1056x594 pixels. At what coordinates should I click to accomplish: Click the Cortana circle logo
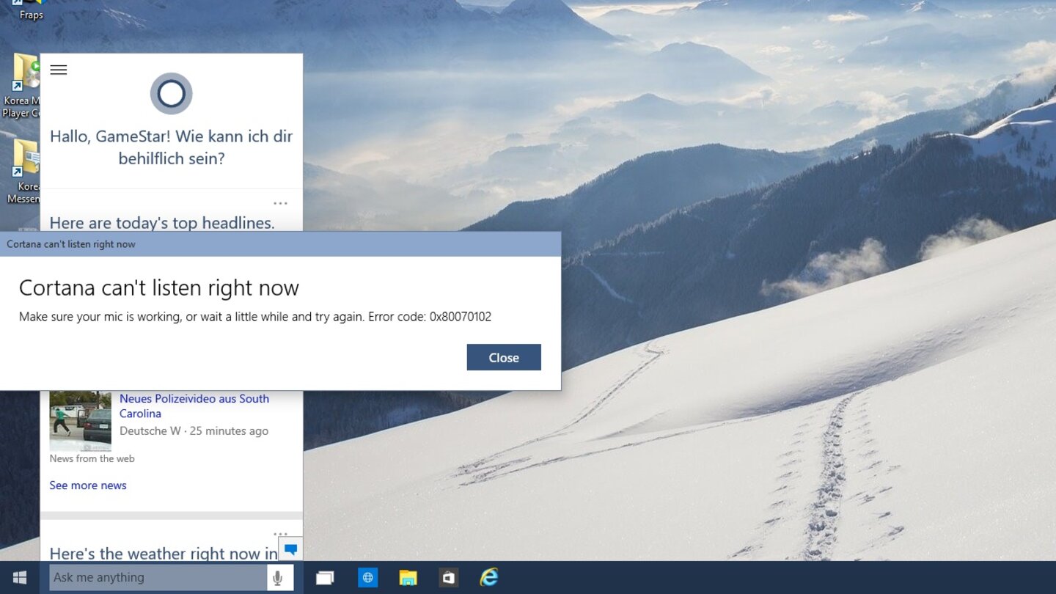(172, 94)
